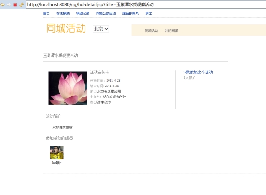The width and height of the screenshot is (266, 195).
Task: Click the participant avatar thumbnail
Action: pyautogui.click(x=57, y=153)
